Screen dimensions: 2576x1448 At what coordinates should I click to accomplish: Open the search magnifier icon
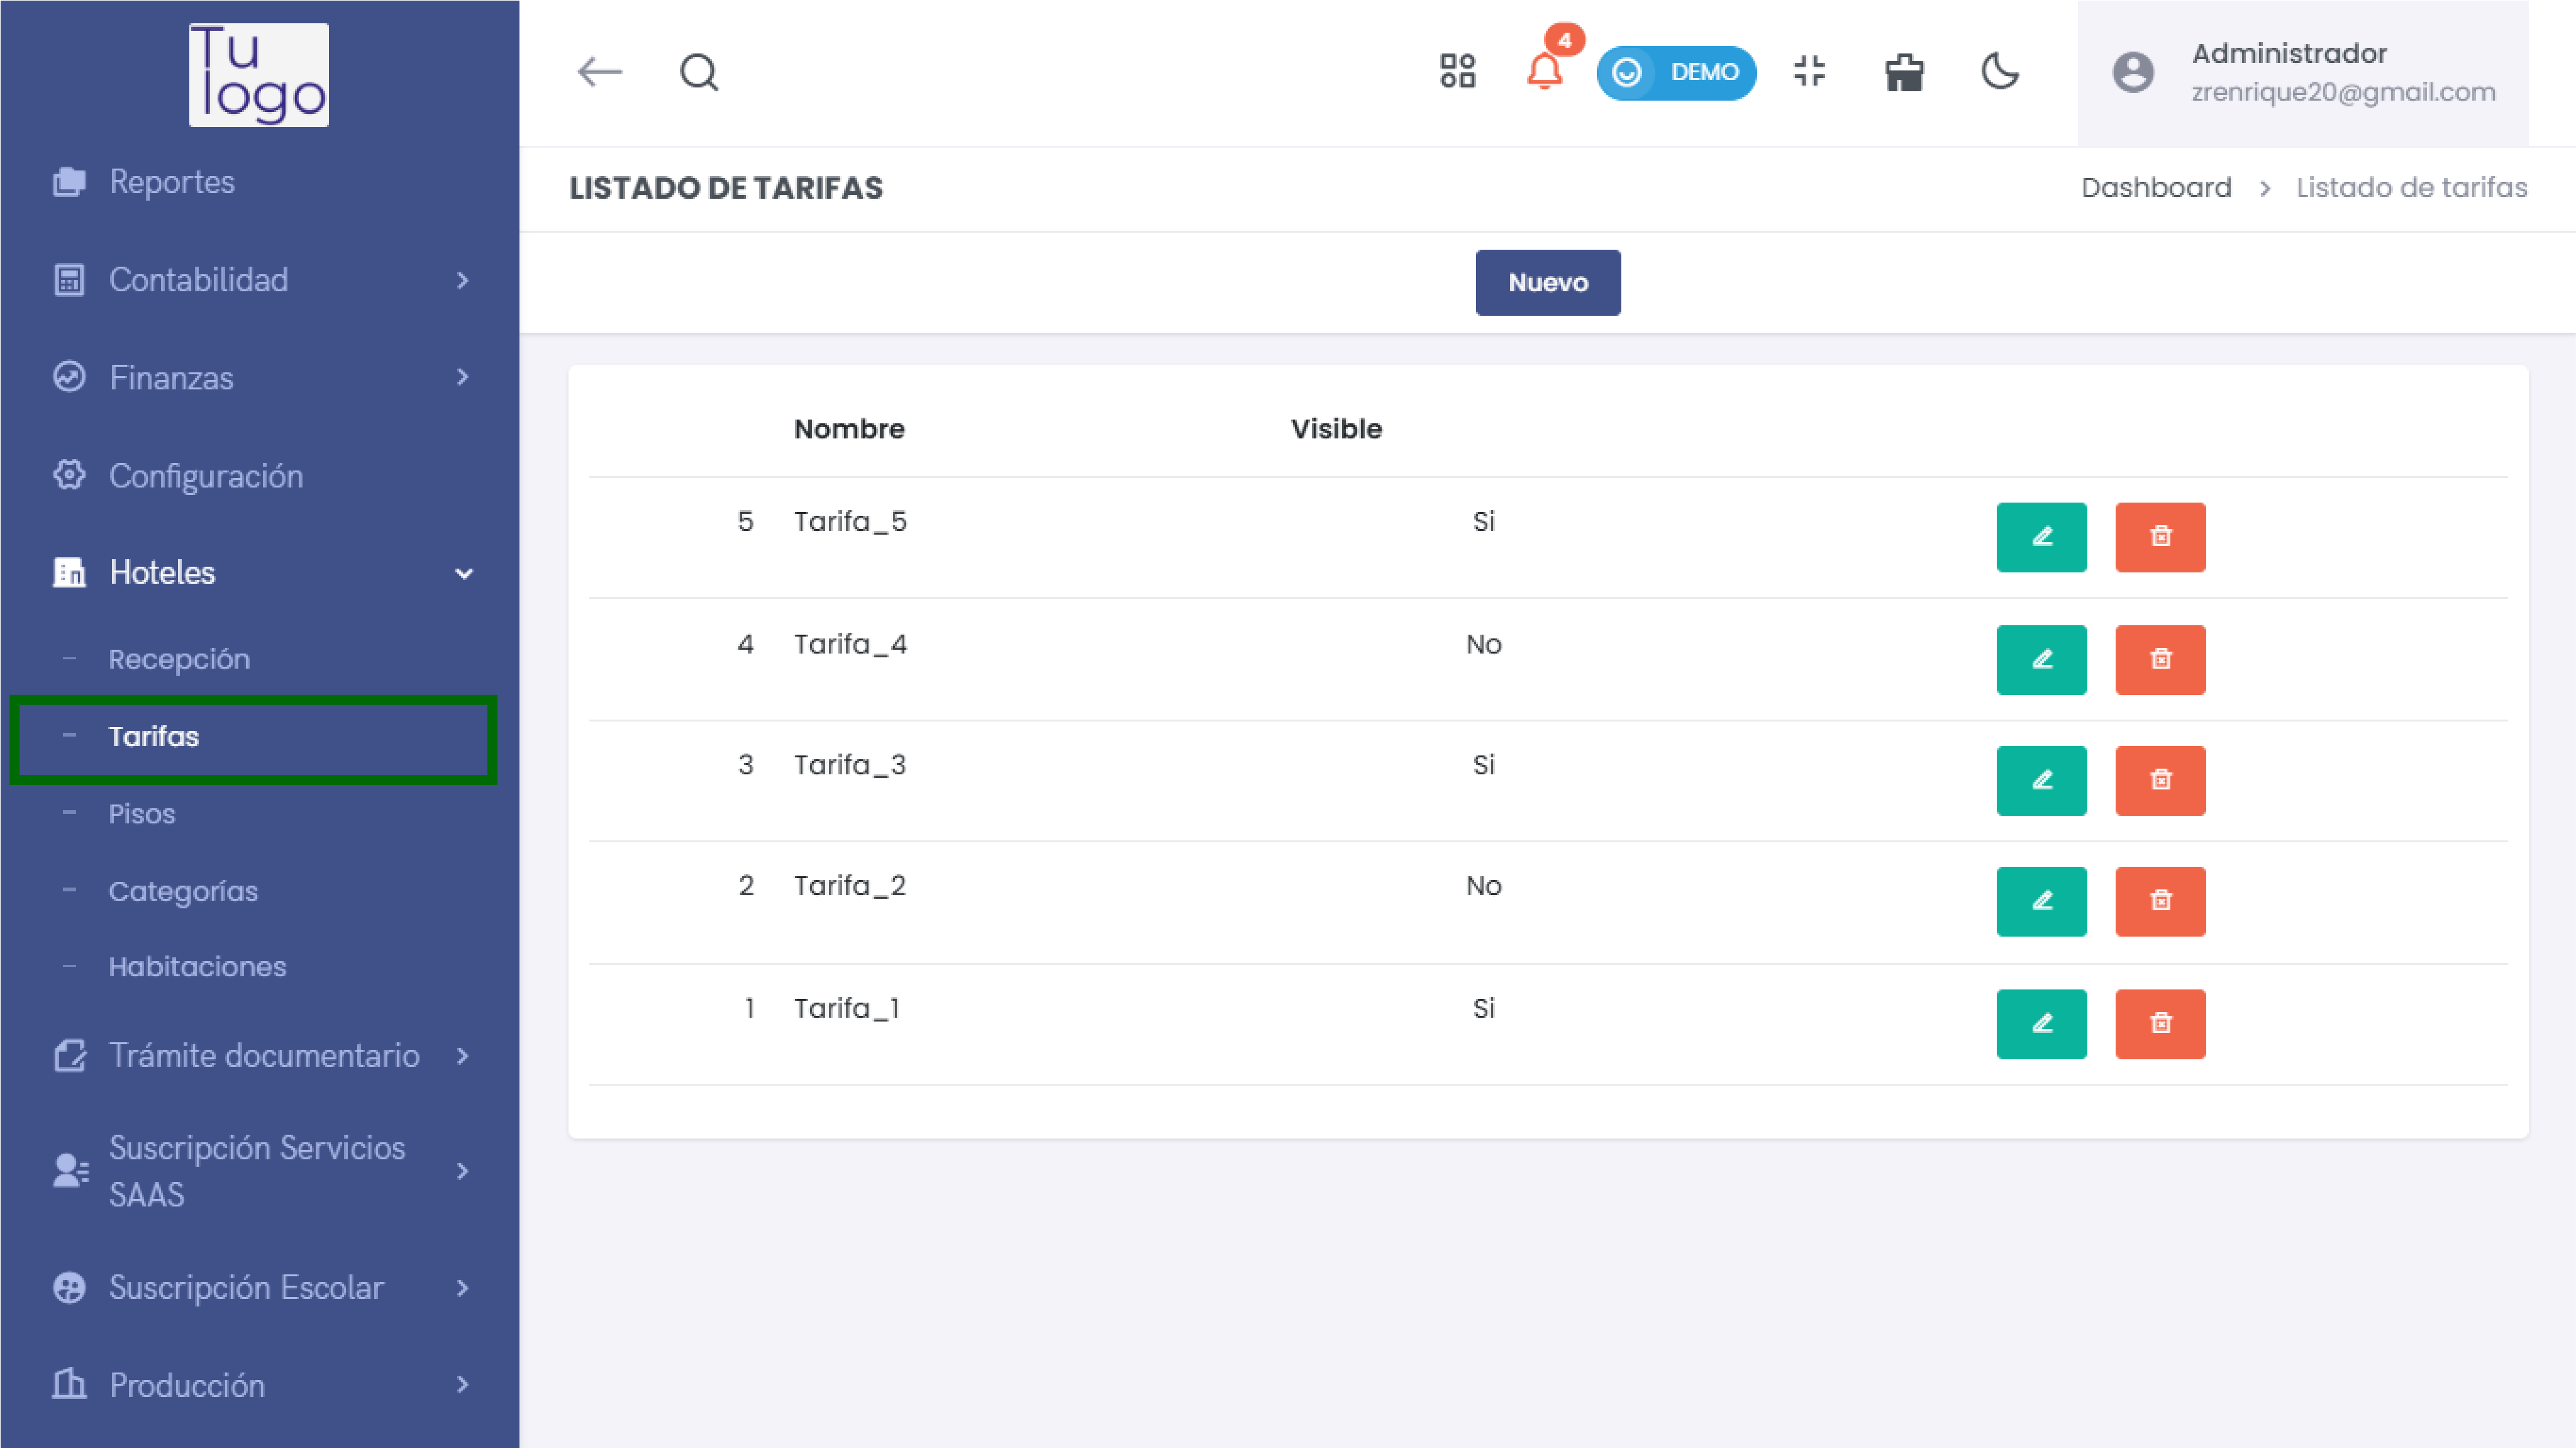click(x=698, y=72)
